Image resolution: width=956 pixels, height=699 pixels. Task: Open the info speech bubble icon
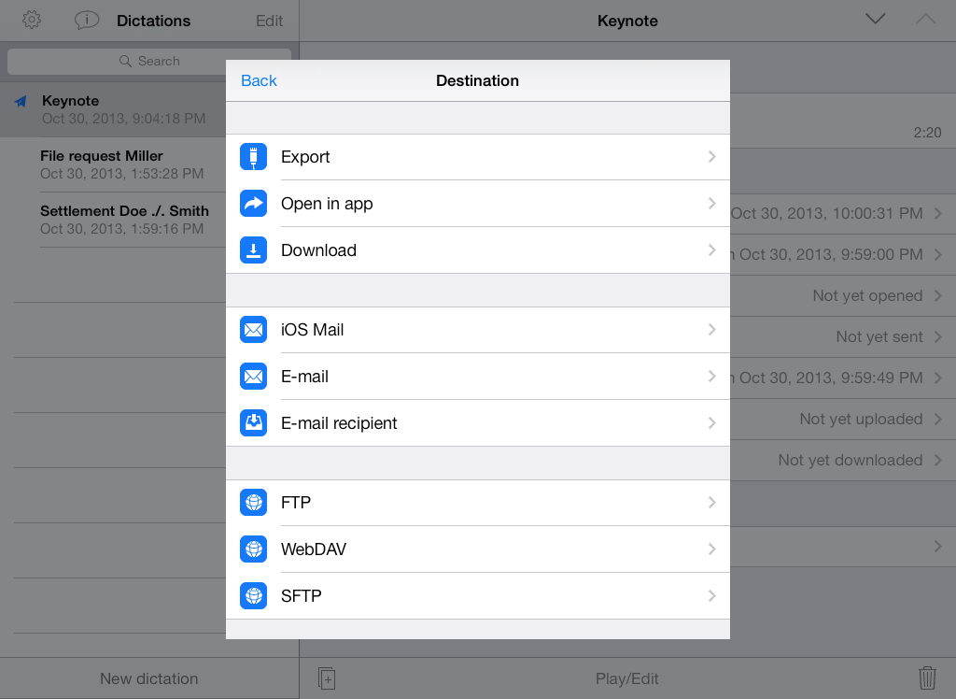coord(87,21)
